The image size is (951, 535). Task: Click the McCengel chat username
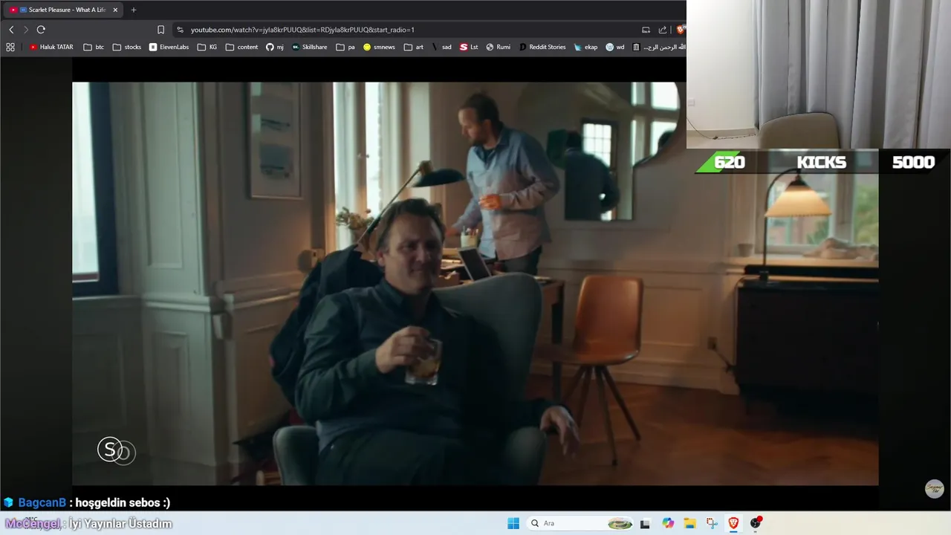pos(33,524)
